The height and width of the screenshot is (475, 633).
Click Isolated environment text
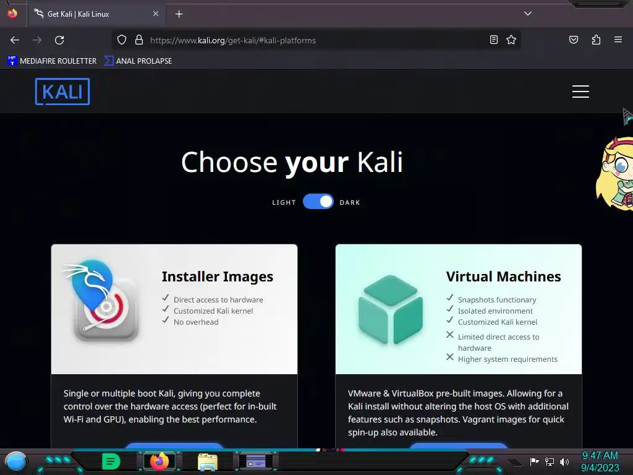point(495,310)
